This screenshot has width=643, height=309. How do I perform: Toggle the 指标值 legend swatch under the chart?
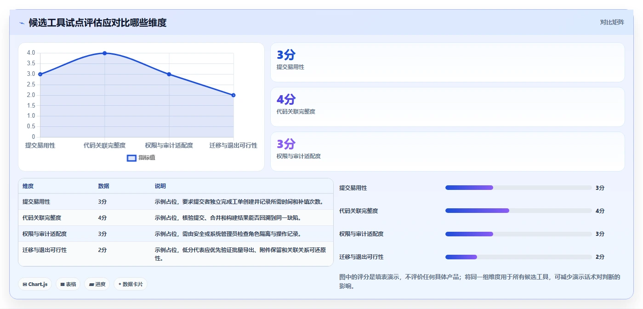tap(131, 158)
